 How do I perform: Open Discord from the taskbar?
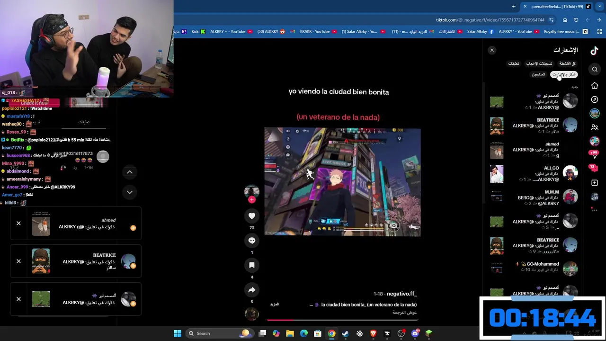(415, 333)
